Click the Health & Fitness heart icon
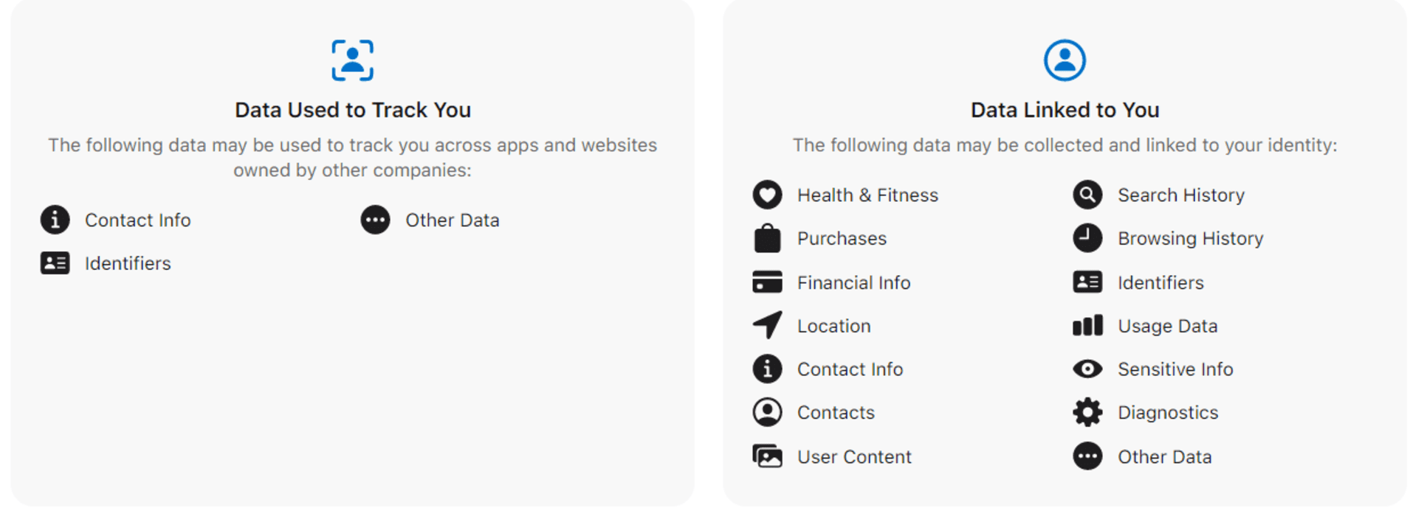Image resolution: width=1410 pixels, height=519 pixels. coord(767,195)
